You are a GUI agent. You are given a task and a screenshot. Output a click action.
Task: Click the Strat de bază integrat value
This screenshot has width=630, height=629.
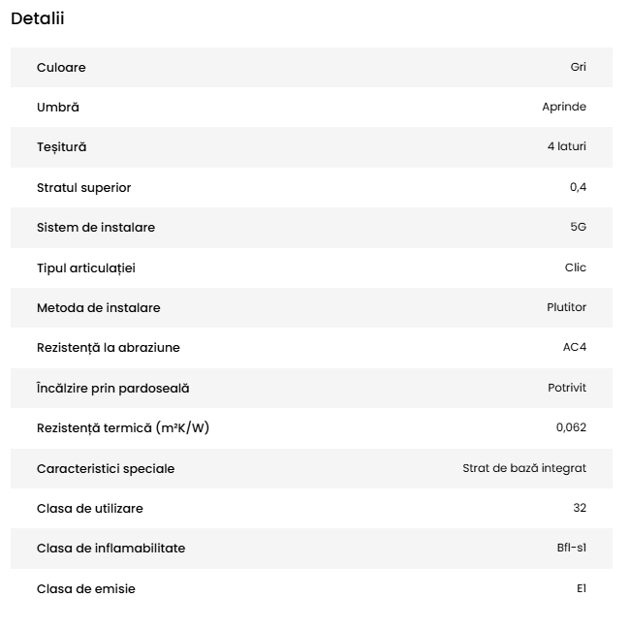tap(523, 468)
